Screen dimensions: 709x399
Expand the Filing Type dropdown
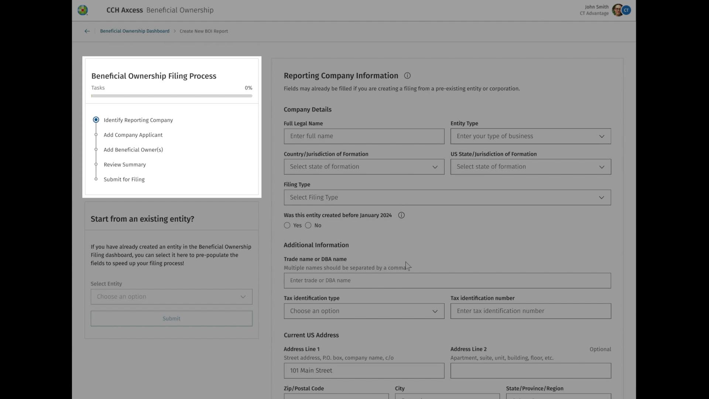coord(447,197)
